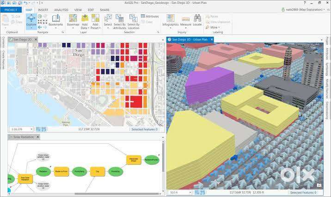The image size is (331, 197).
Task: Expand the Selection group dialog launcher
Action: (x=158, y=32)
